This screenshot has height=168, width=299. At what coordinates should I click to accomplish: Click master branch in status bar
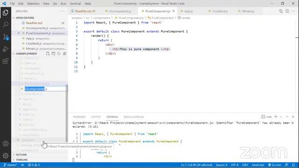point(10,165)
